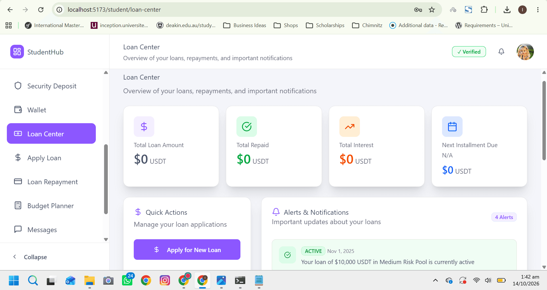Open the Shops bookmark folder

pos(286,25)
